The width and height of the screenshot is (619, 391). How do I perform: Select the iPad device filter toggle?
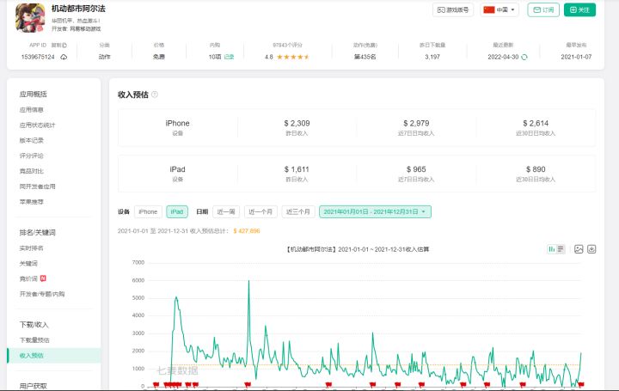pos(177,212)
